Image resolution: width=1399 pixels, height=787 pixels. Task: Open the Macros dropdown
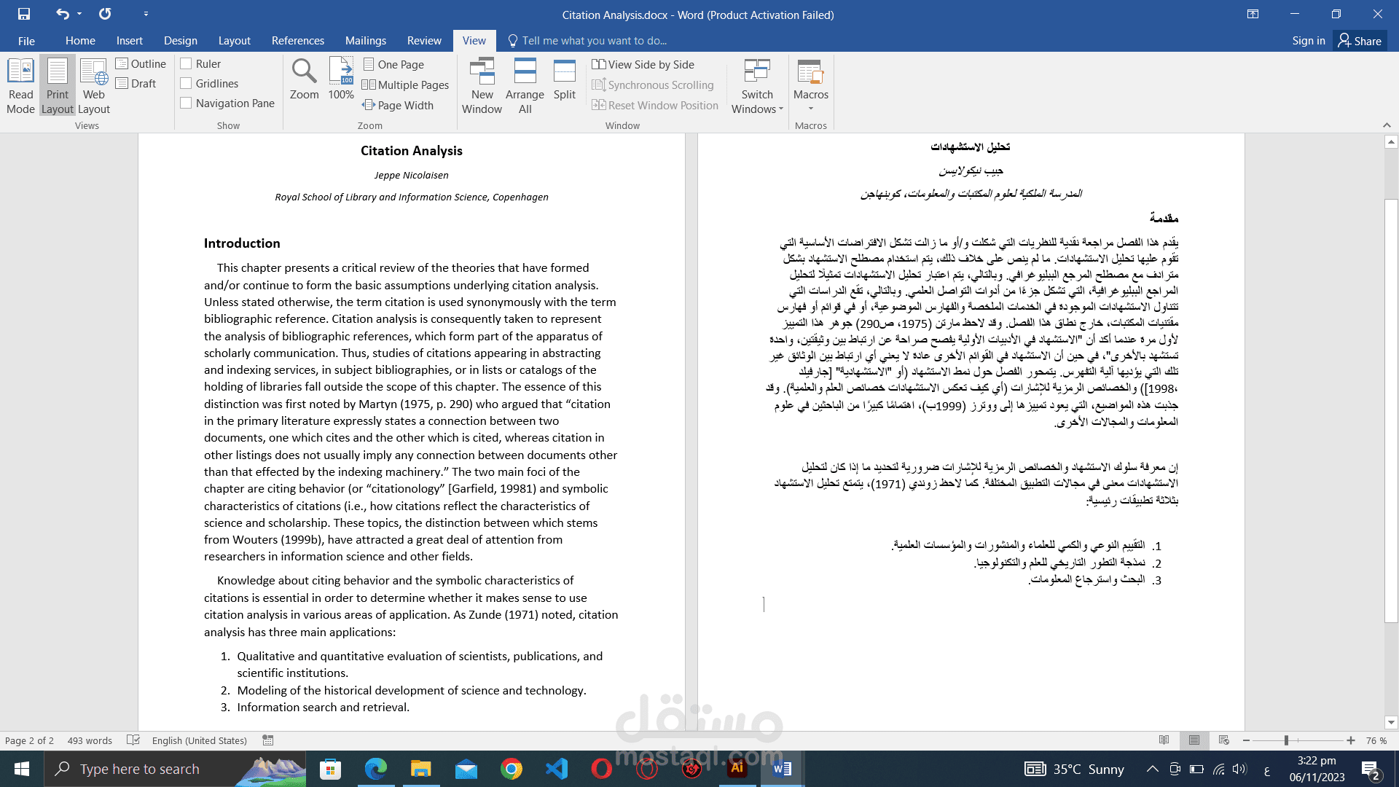point(811,86)
